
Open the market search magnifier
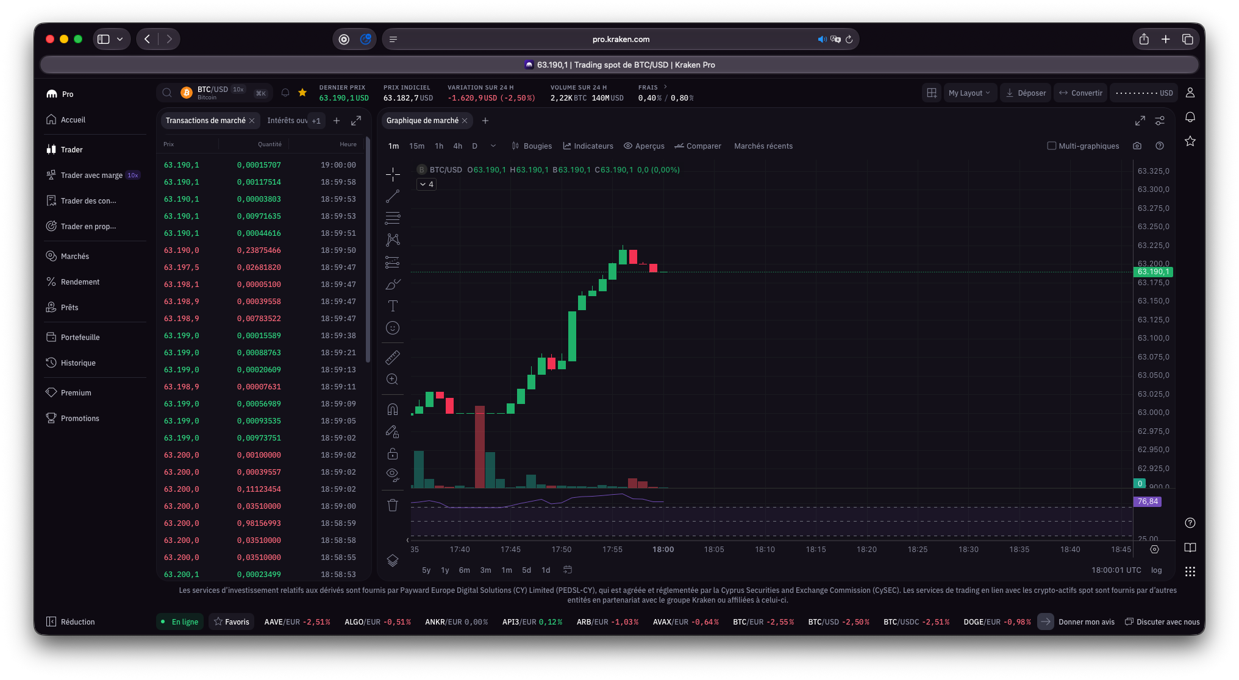[166, 93]
